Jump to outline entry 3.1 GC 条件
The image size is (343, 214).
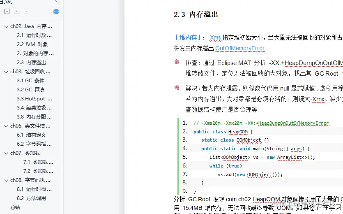30,81
